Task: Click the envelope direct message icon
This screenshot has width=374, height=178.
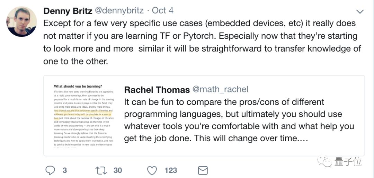Action: 202,170
